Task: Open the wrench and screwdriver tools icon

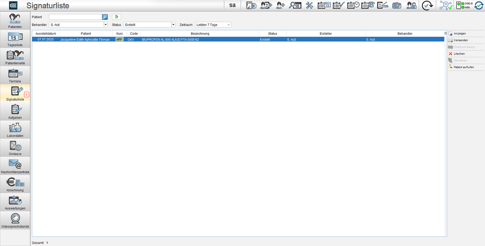Action: (310, 5)
